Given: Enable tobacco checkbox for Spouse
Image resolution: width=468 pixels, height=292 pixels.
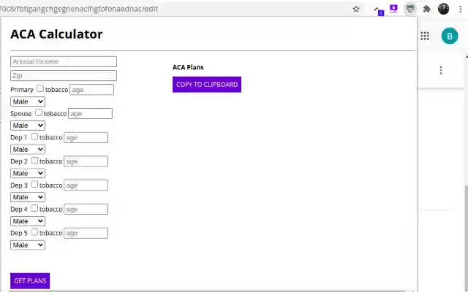Looking at the screenshot, I should [x=39, y=112].
